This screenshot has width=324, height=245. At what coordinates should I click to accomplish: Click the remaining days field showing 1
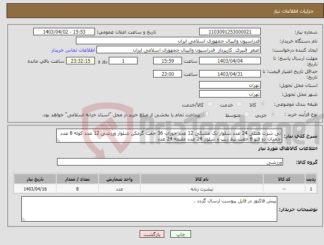[x=123, y=61]
